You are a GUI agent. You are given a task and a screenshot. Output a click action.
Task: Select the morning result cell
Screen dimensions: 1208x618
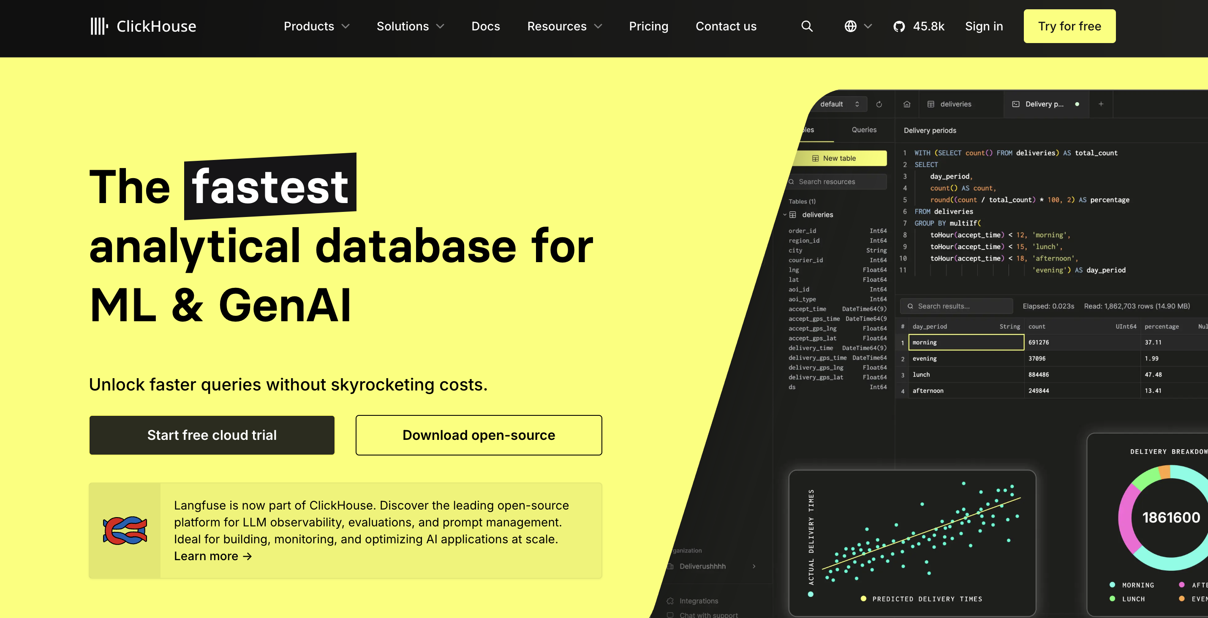966,342
